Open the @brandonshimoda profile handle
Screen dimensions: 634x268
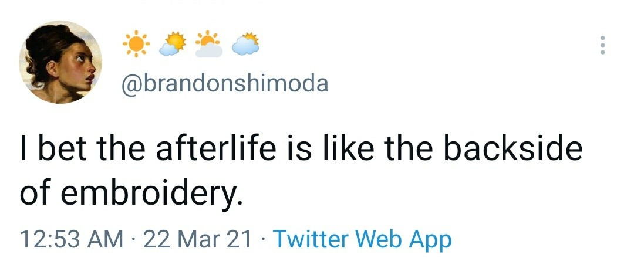coord(224,83)
